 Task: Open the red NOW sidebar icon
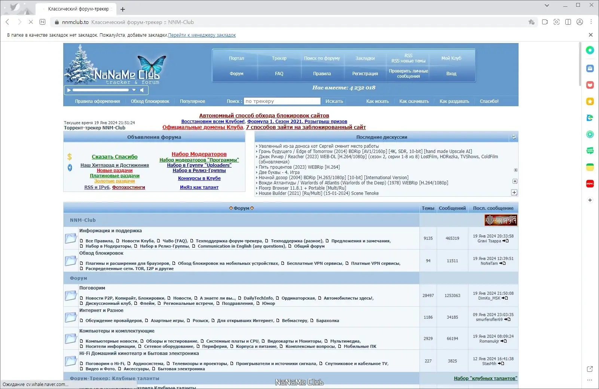pos(590,184)
